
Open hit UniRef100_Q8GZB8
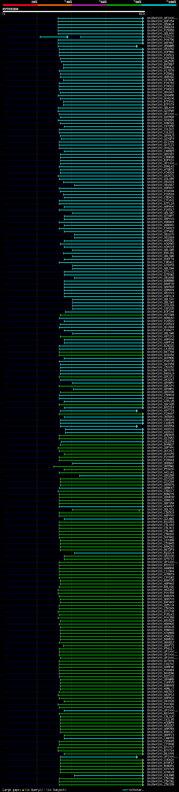pyautogui.click(x=161, y=476)
